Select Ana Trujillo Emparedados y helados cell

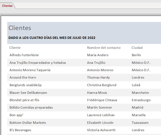tap(38, 63)
